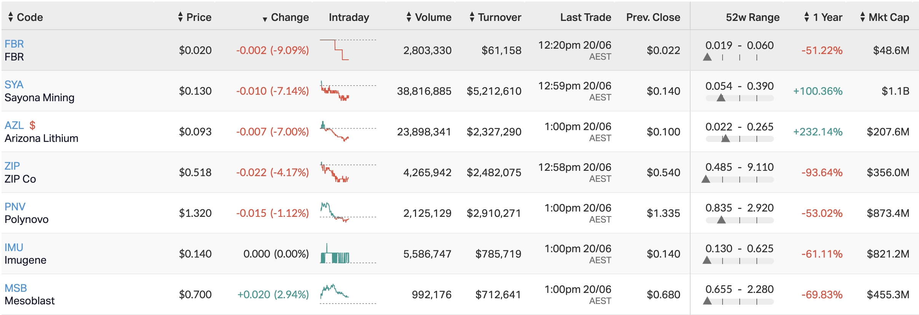Select the Intraday column header
Viewport: 919px width, 315px height.
coord(348,17)
